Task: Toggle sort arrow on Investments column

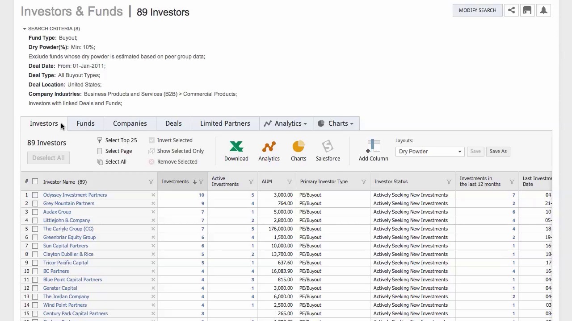Action: [x=195, y=182]
